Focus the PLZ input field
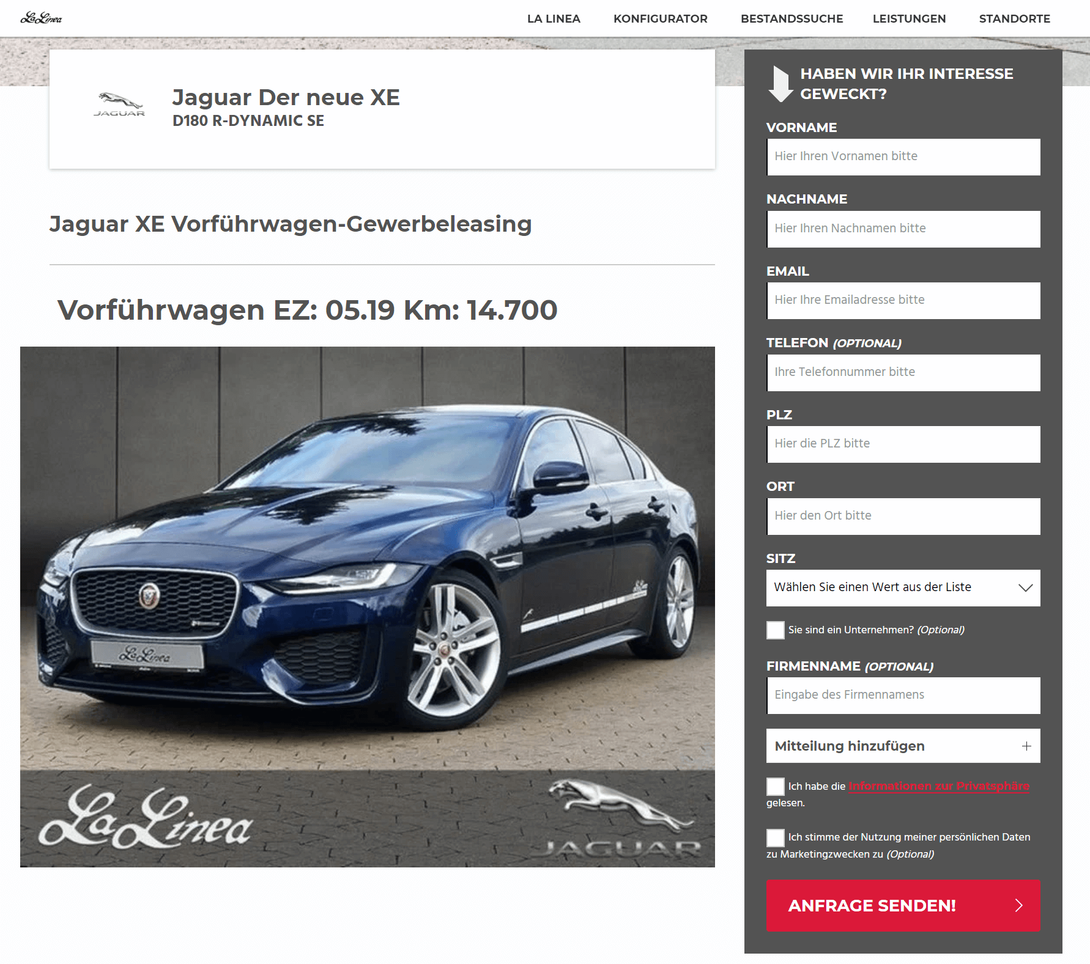1090x964 pixels. pyautogui.click(x=903, y=444)
